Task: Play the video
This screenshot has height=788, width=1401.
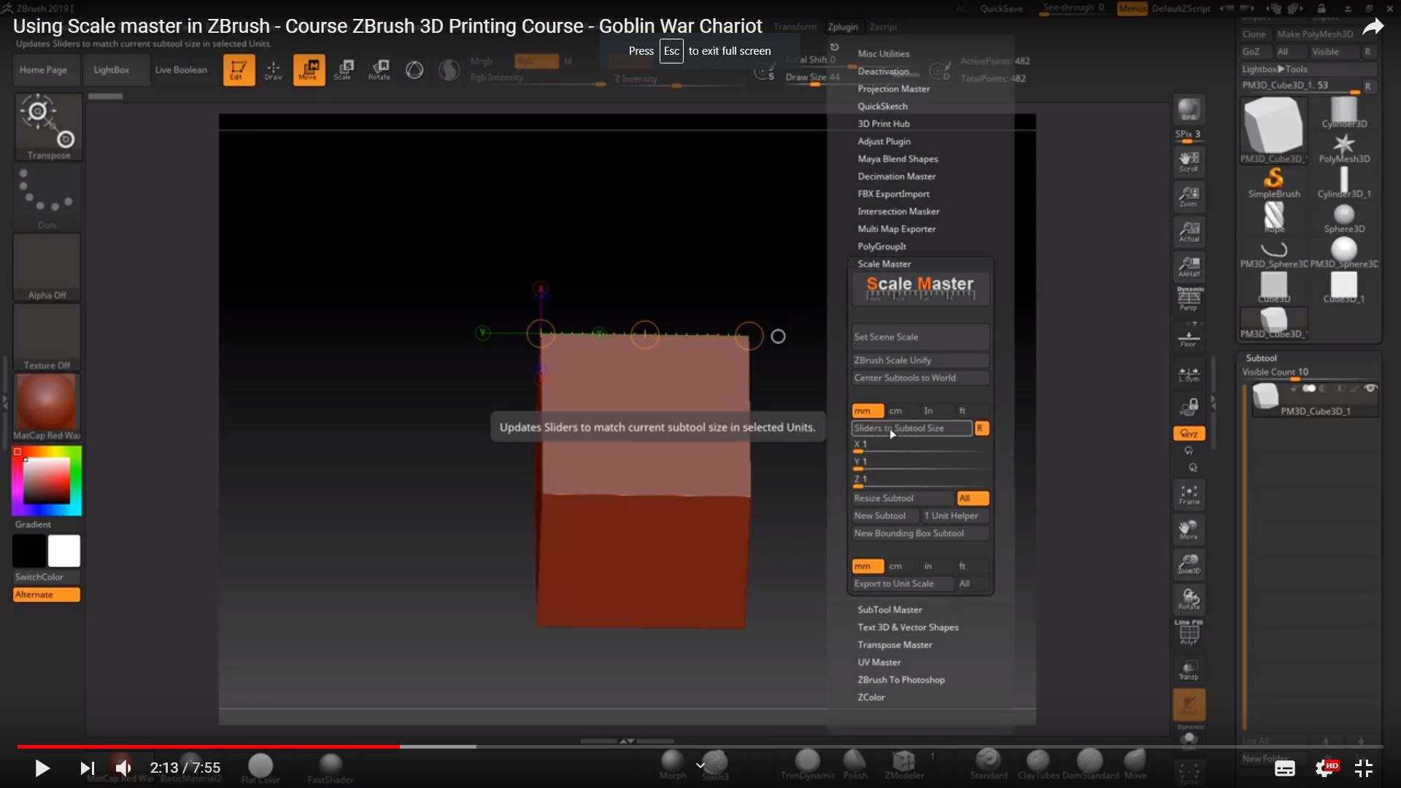Action: [42, 768]
